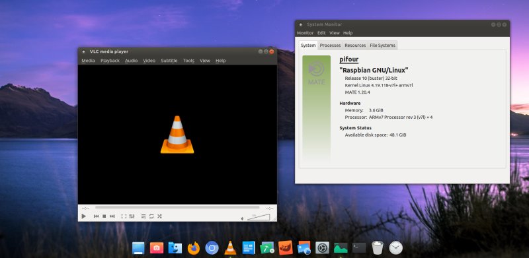Start playback with VLC play button
Screen dimensions: 529x258
tap(84, 216)
